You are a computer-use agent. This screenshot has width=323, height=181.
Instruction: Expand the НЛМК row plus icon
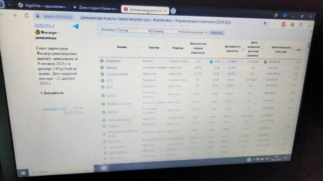tap(103, 96)
